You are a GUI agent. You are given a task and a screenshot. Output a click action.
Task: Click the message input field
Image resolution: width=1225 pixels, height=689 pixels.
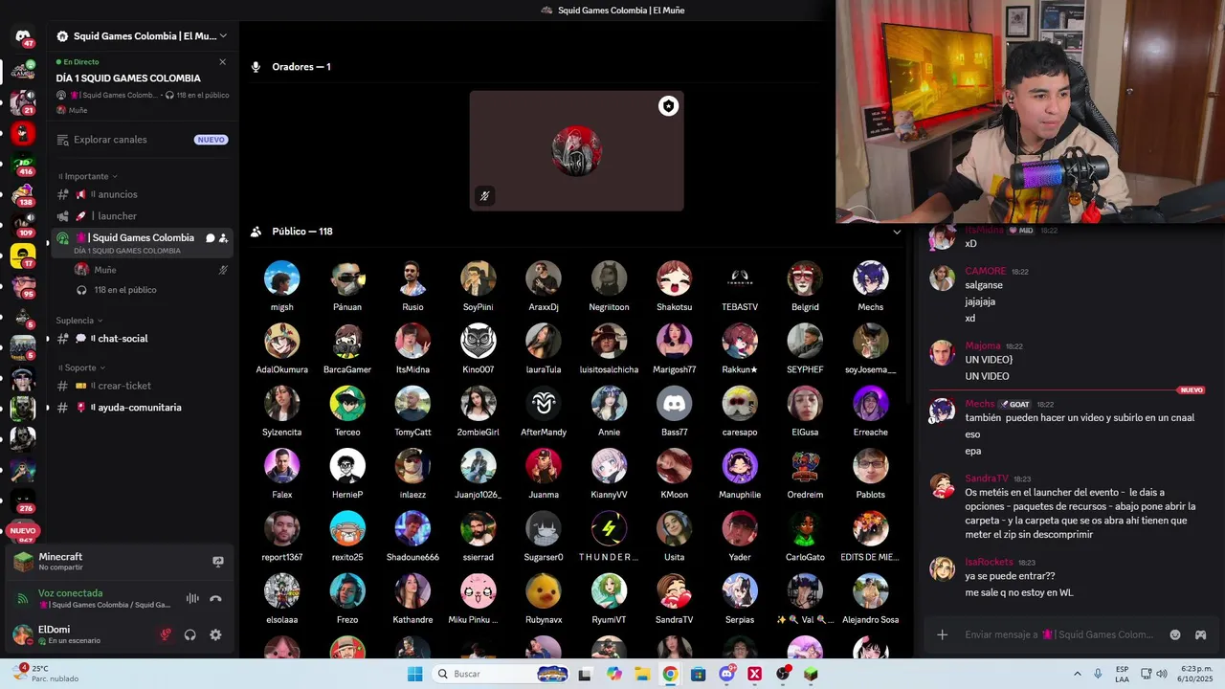point(1058,634)
